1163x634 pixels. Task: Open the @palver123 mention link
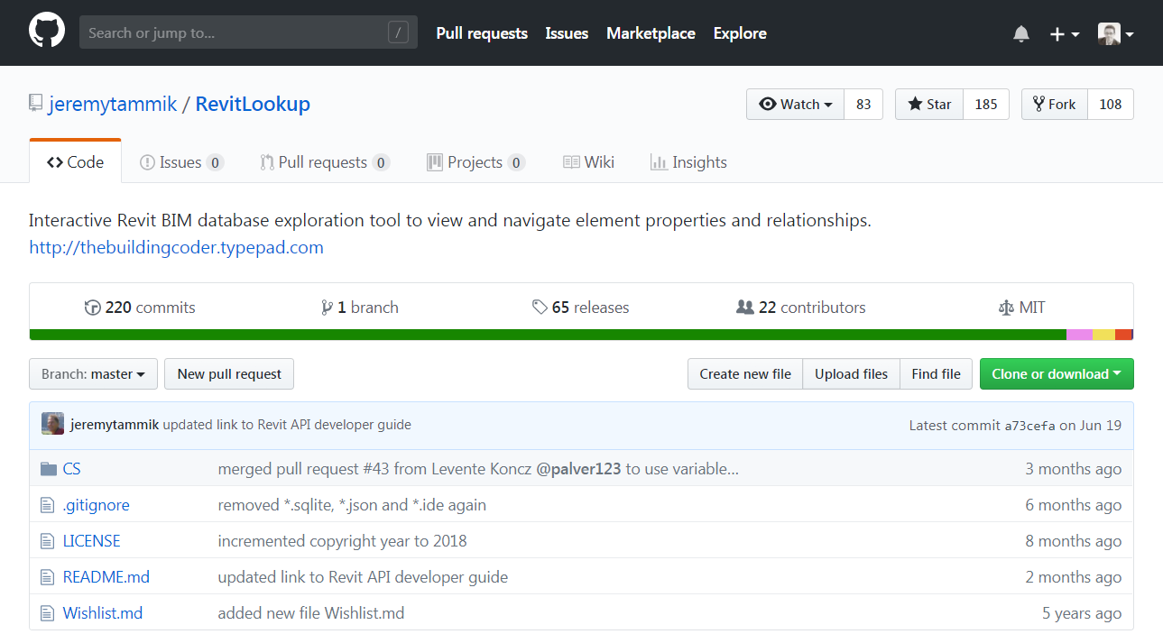578,469
